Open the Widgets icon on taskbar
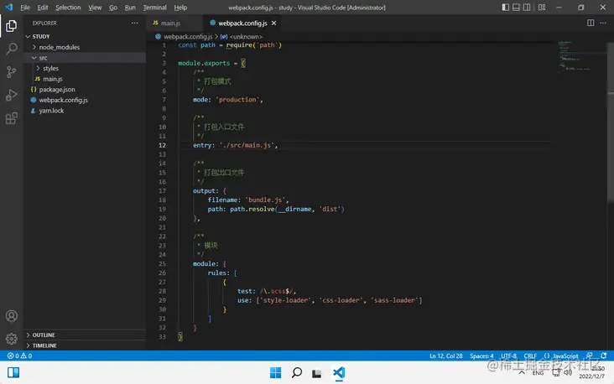The image size is (614, 384). tap(13, 372)
